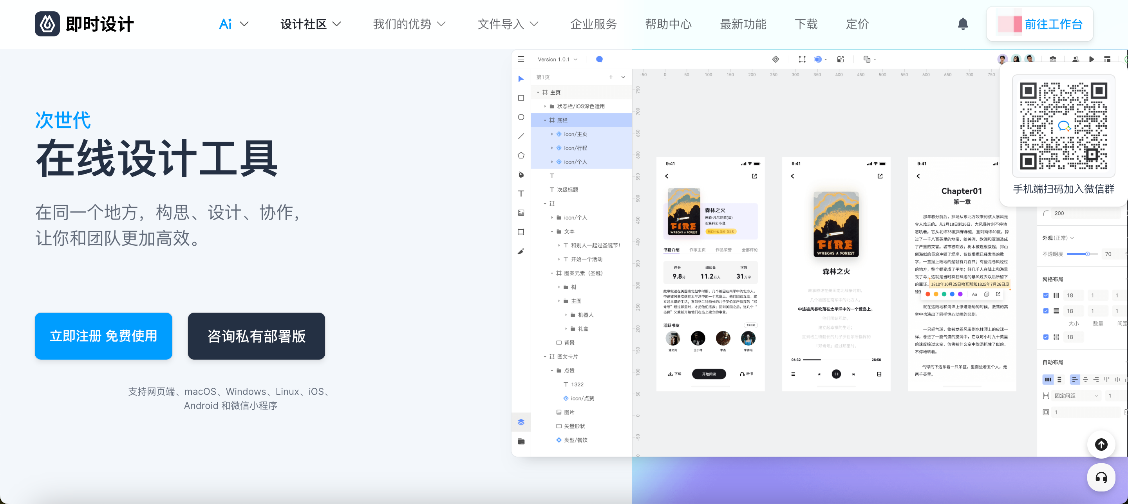Click audio progress bar in mockup

[836, 360]
